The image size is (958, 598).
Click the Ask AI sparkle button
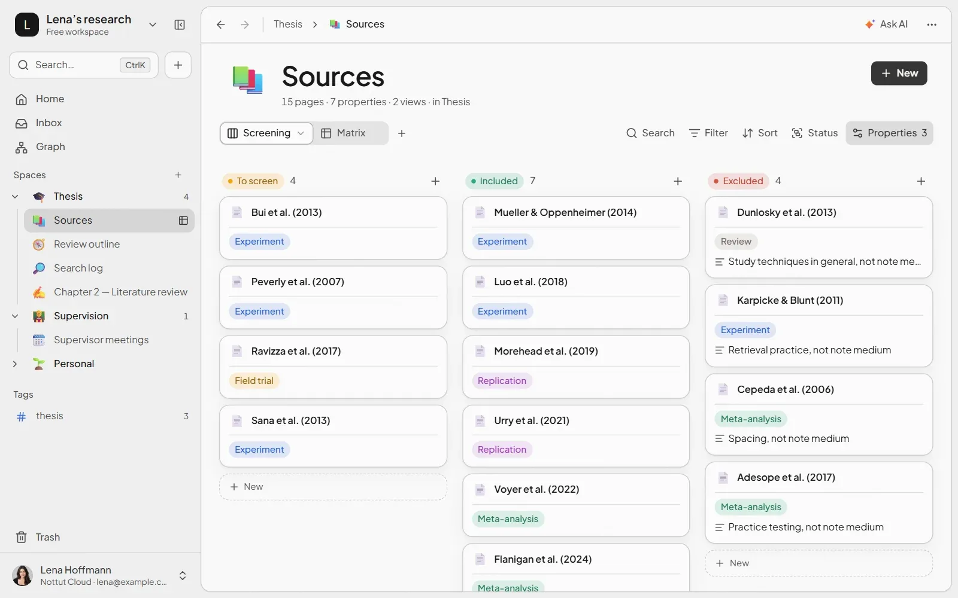coord(887,25)
